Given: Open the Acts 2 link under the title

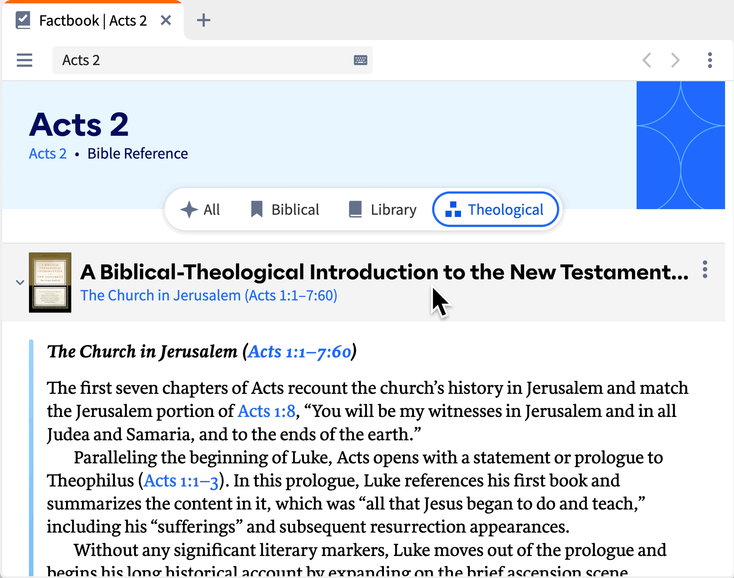Looking at the screenshot, I should click(48, 154).
